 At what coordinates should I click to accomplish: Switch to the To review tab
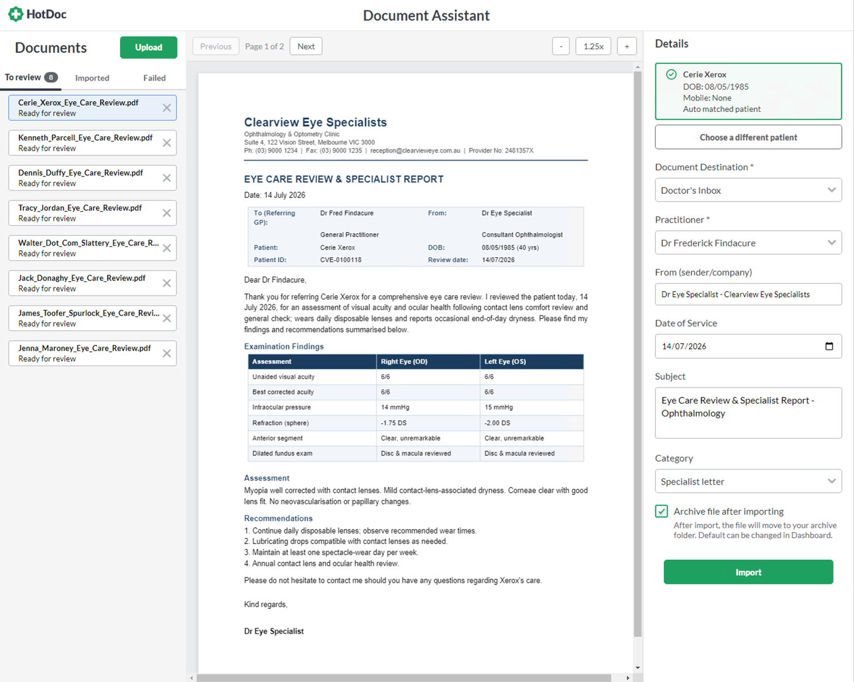31,77
